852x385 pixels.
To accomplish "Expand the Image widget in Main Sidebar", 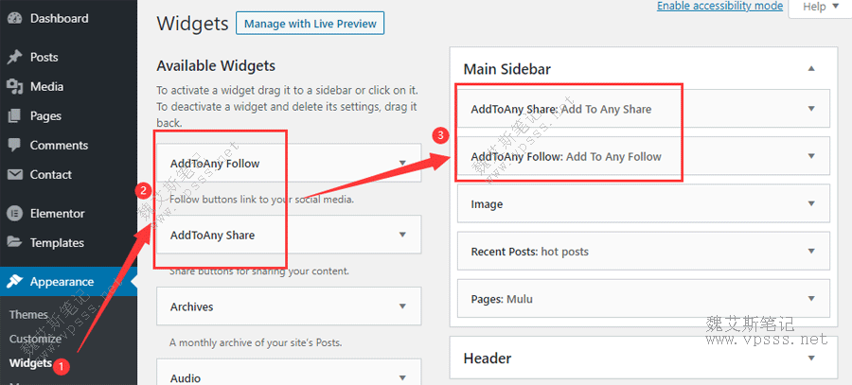I will [811, 204].
